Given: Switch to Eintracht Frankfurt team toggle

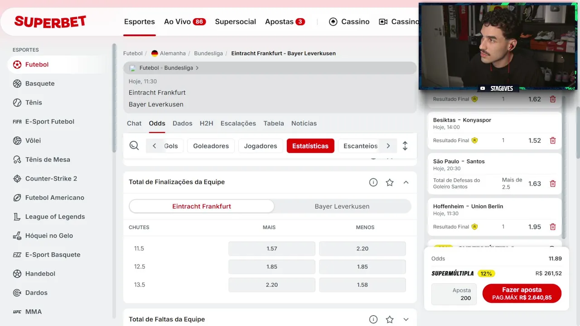Looking at the screenshot, I should 202,206.
